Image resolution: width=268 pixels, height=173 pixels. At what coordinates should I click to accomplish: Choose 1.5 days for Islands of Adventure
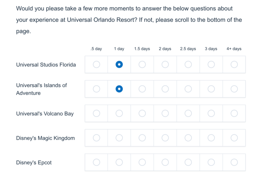point(142,89)
